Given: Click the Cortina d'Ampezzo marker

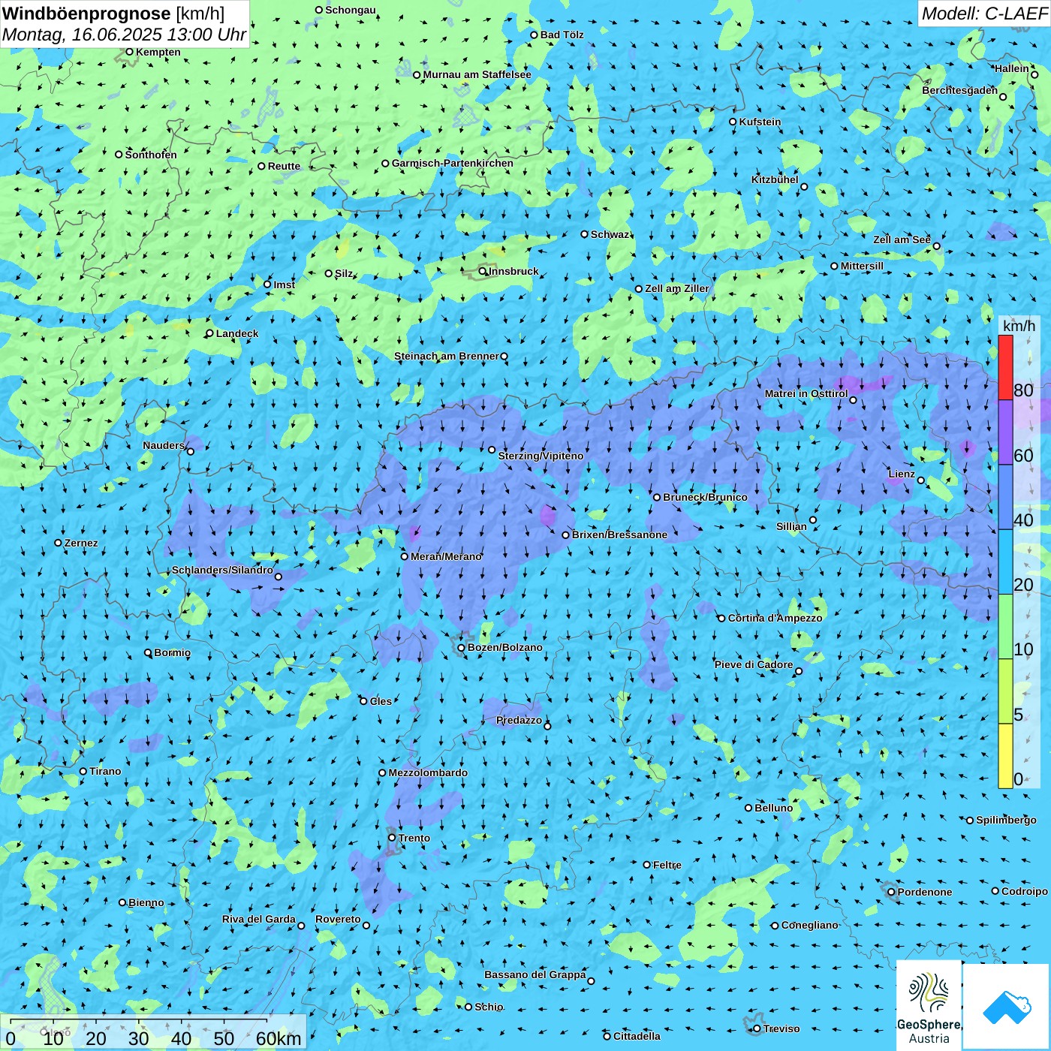Looking at the screenshot, I should click(722, 619).
